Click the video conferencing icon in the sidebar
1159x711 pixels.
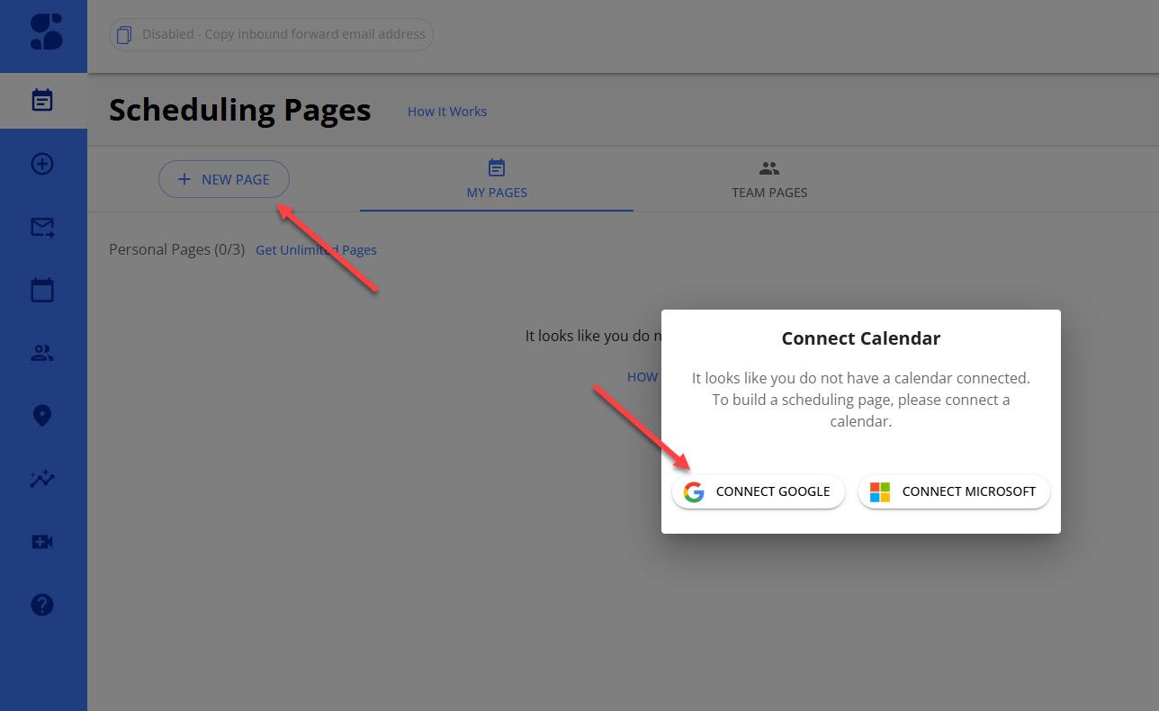coord(42,541)
